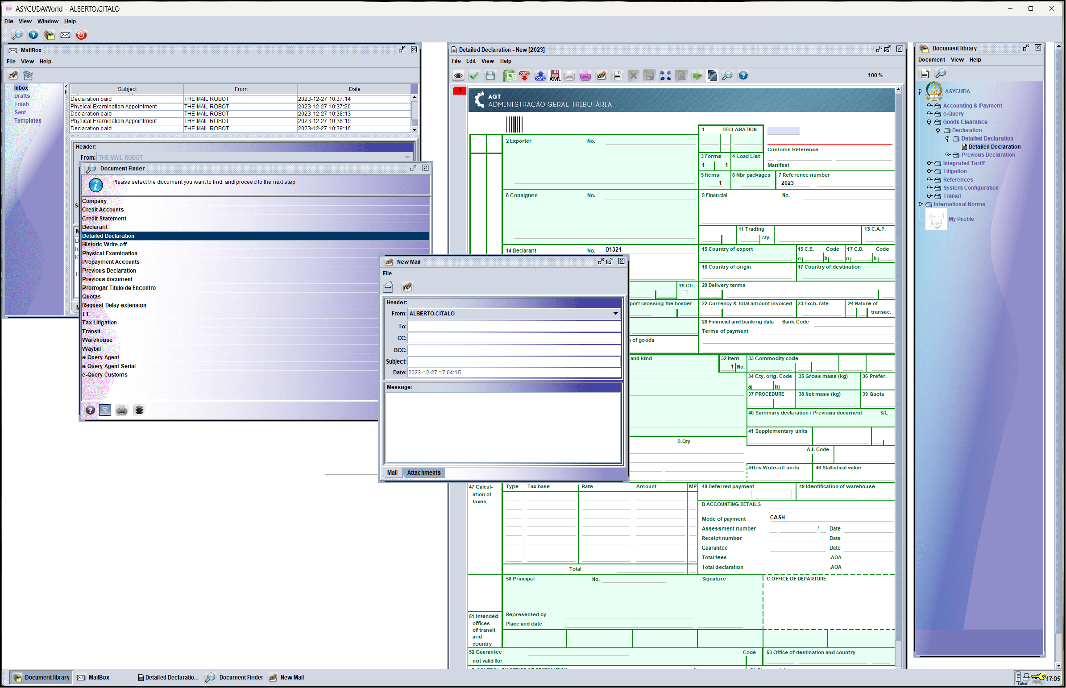This screenshot has width=1066, height=688.
Task: Open MailBox via main toolbar envelope icon
Action: [x=65, y=35]
